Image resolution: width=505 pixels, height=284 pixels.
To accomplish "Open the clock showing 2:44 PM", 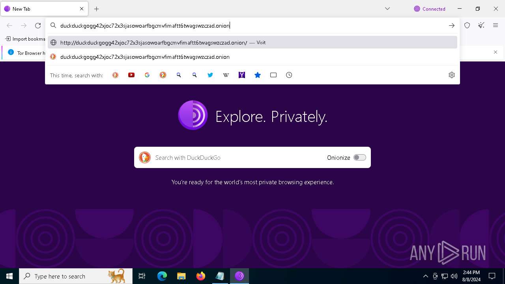I will [x=471, y=276].
